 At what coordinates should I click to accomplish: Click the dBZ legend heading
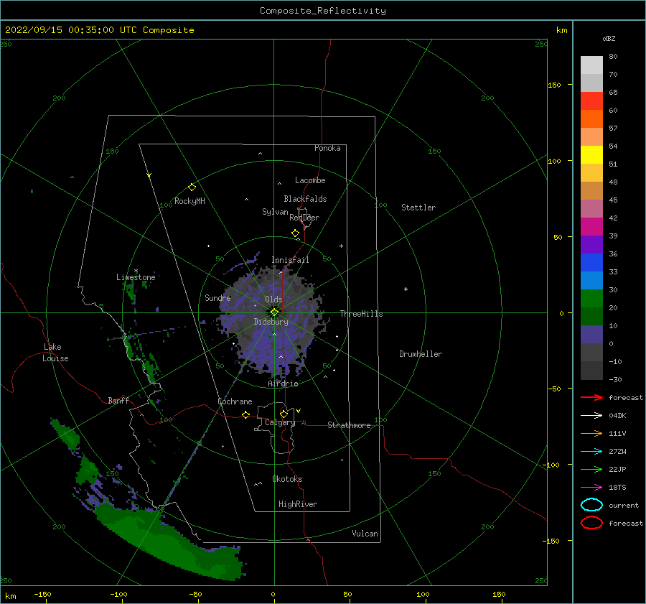click(609, 39)
